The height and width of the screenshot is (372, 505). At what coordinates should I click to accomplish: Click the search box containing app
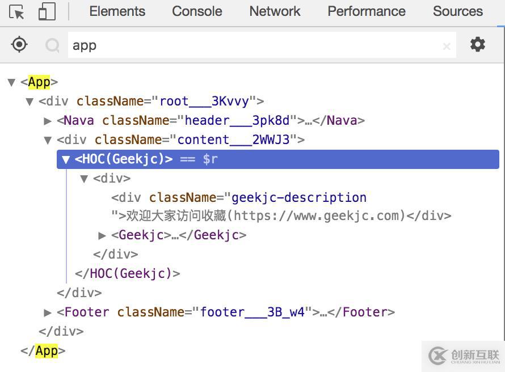[x=255, y=45]
